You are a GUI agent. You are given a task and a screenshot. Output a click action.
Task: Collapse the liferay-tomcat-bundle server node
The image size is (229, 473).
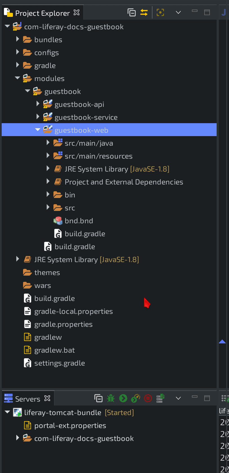tap(7, 412)
